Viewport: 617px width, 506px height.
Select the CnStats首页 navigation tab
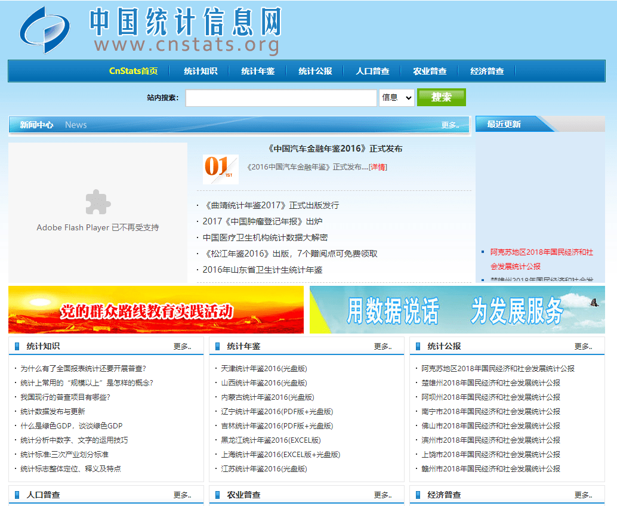coord(132,70)
